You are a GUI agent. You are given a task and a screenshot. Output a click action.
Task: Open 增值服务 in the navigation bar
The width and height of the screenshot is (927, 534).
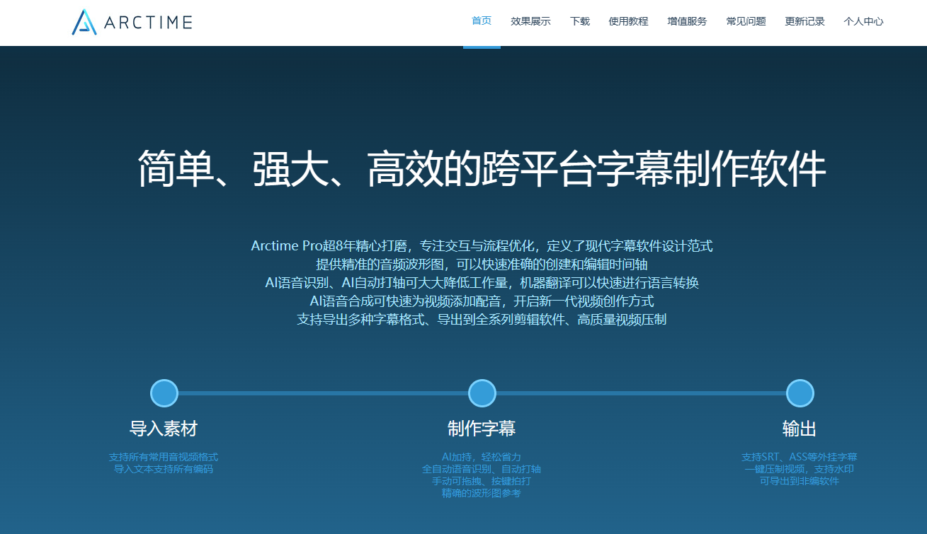(x=687, y=21)
